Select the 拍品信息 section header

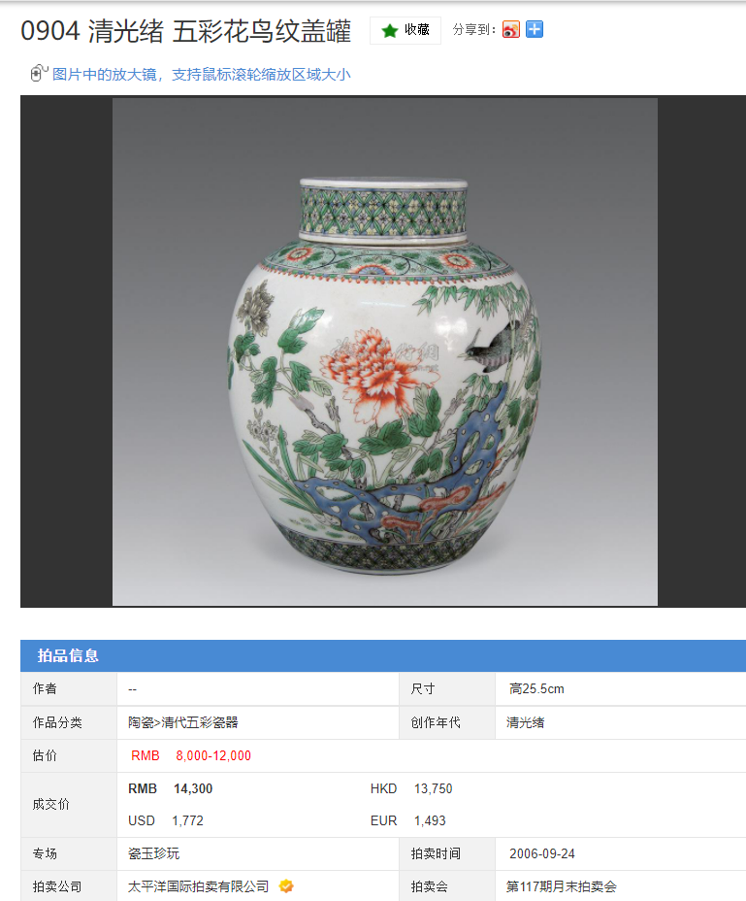(68, 655)
